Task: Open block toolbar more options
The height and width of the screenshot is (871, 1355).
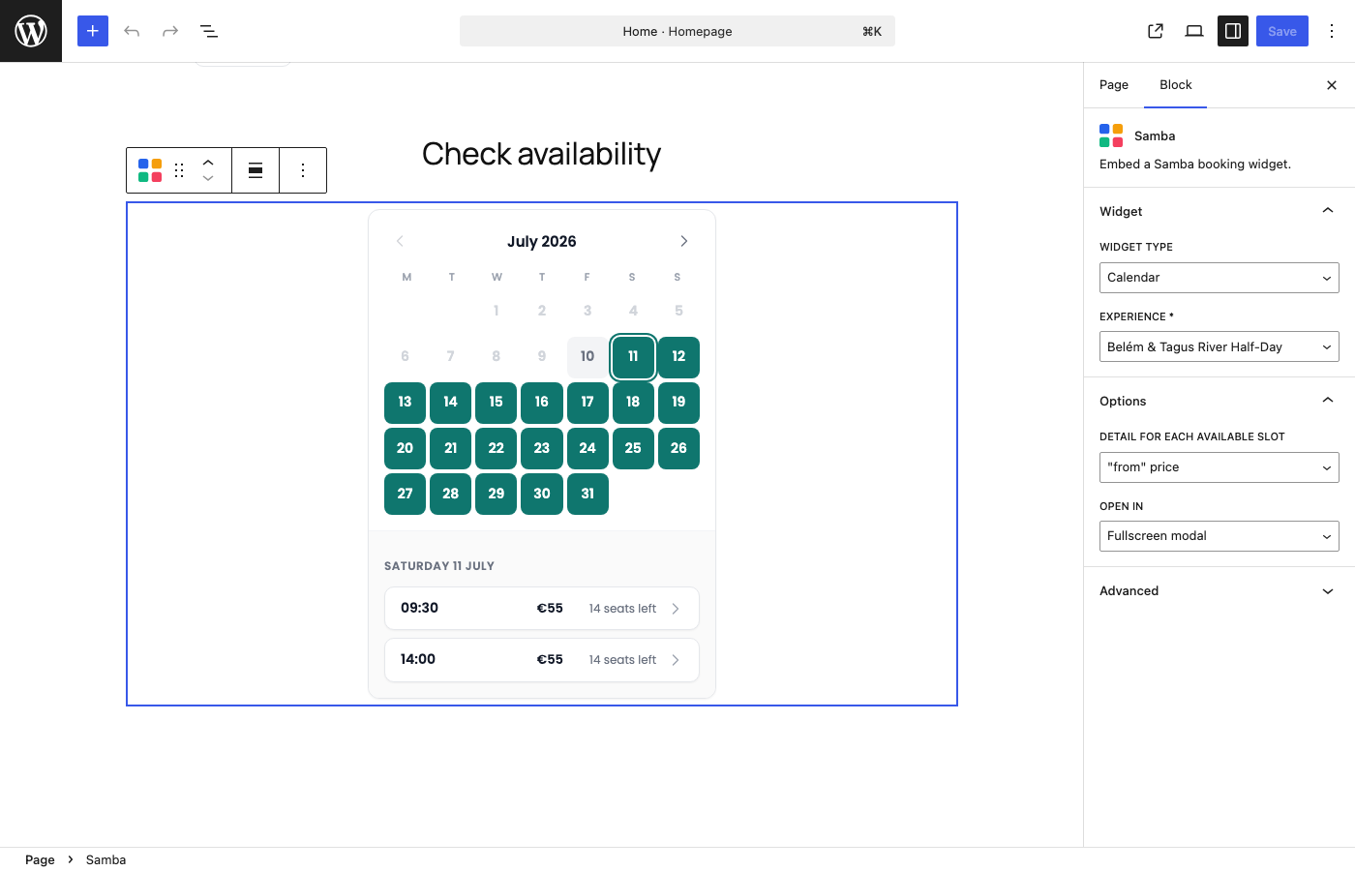Action: coord(303,170)
